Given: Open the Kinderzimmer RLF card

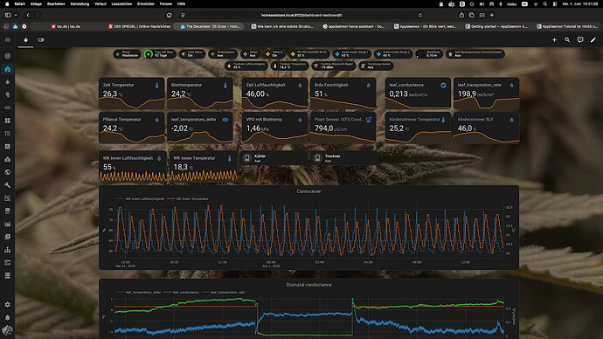Looking at the screenshot, I should [x=486, y=128].
